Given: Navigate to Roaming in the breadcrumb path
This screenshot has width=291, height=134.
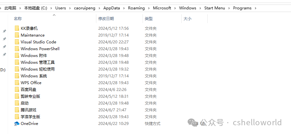Looking at the screenshot, I should (x=136, y=8).
